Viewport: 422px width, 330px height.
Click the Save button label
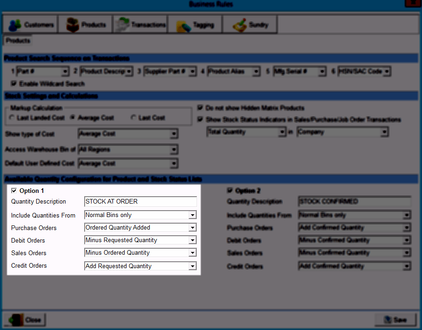coord(400,320)
